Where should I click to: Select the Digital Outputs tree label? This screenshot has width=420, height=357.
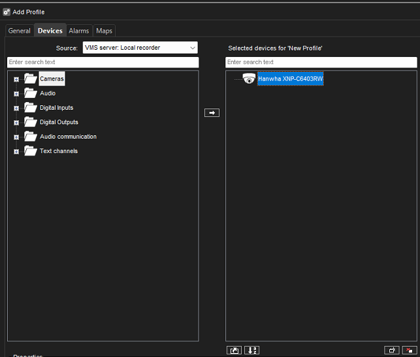[x=59, y=122]
